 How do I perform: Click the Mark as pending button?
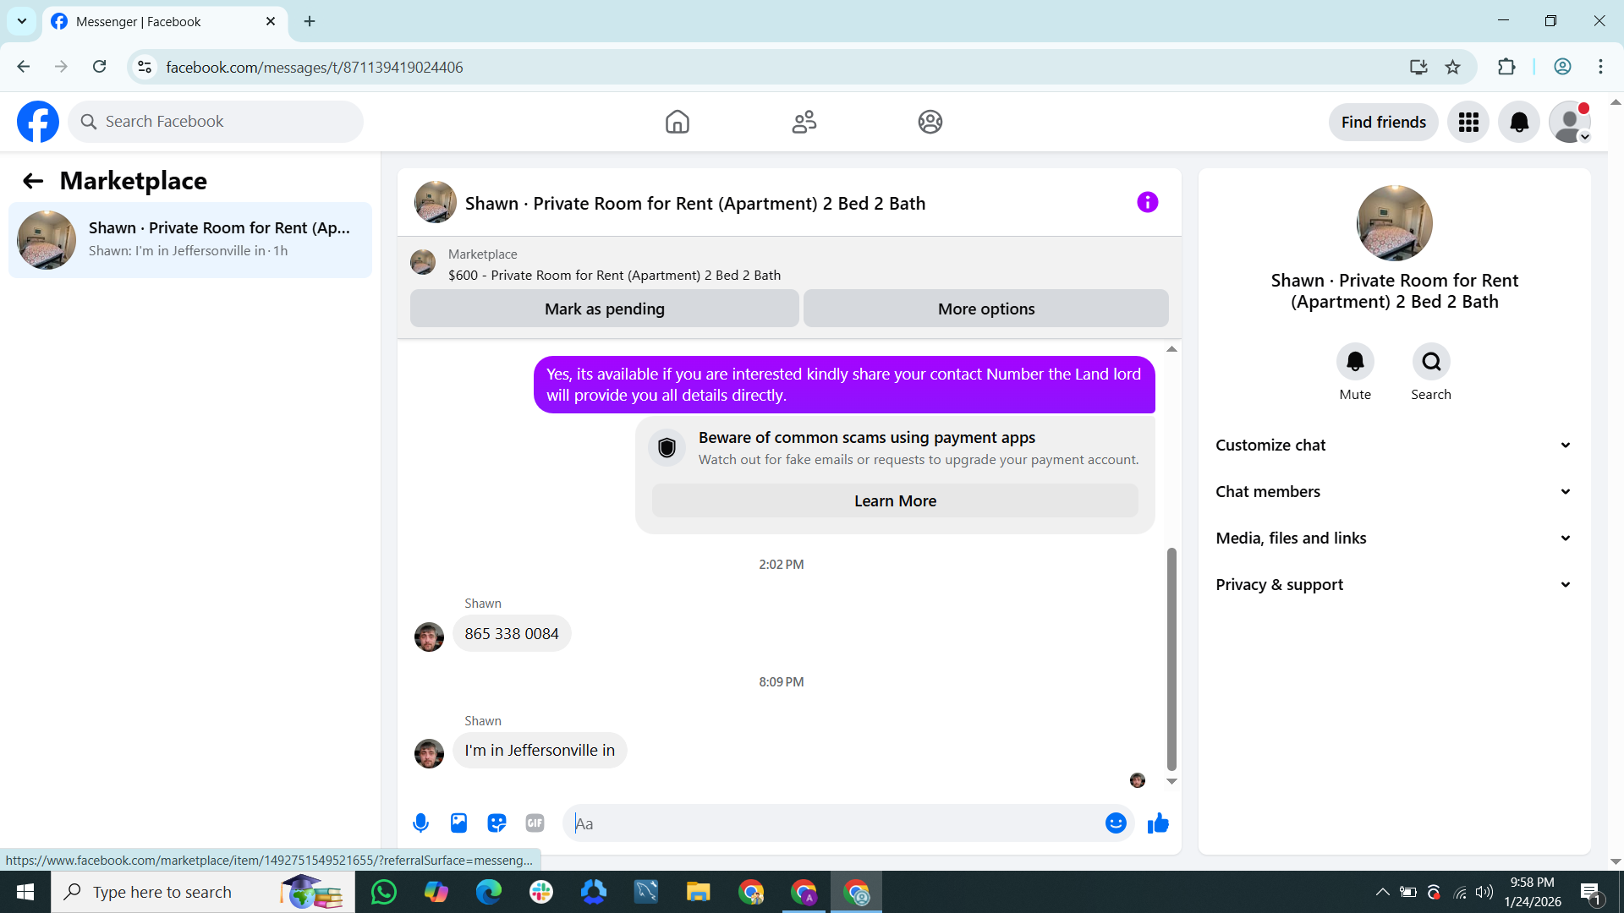(x=604, y=309)
